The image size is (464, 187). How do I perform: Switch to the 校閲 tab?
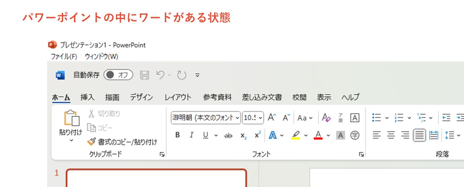[299, 97]
